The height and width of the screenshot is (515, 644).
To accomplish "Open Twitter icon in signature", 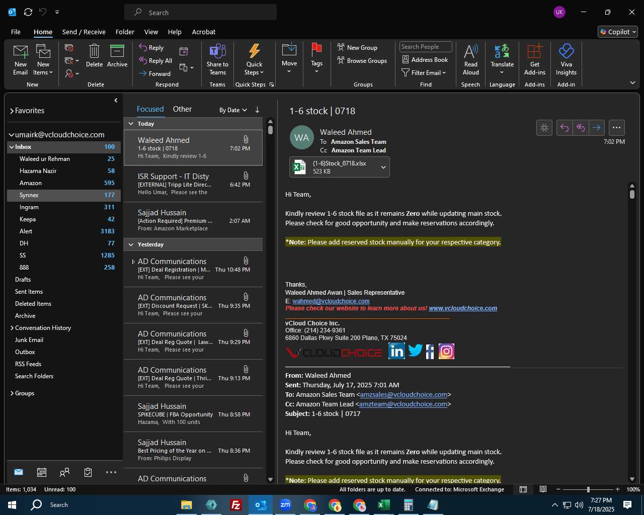I will 415,351.
